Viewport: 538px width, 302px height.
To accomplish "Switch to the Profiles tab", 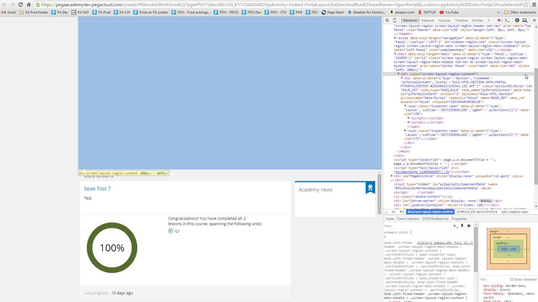I will click(477, 20).
